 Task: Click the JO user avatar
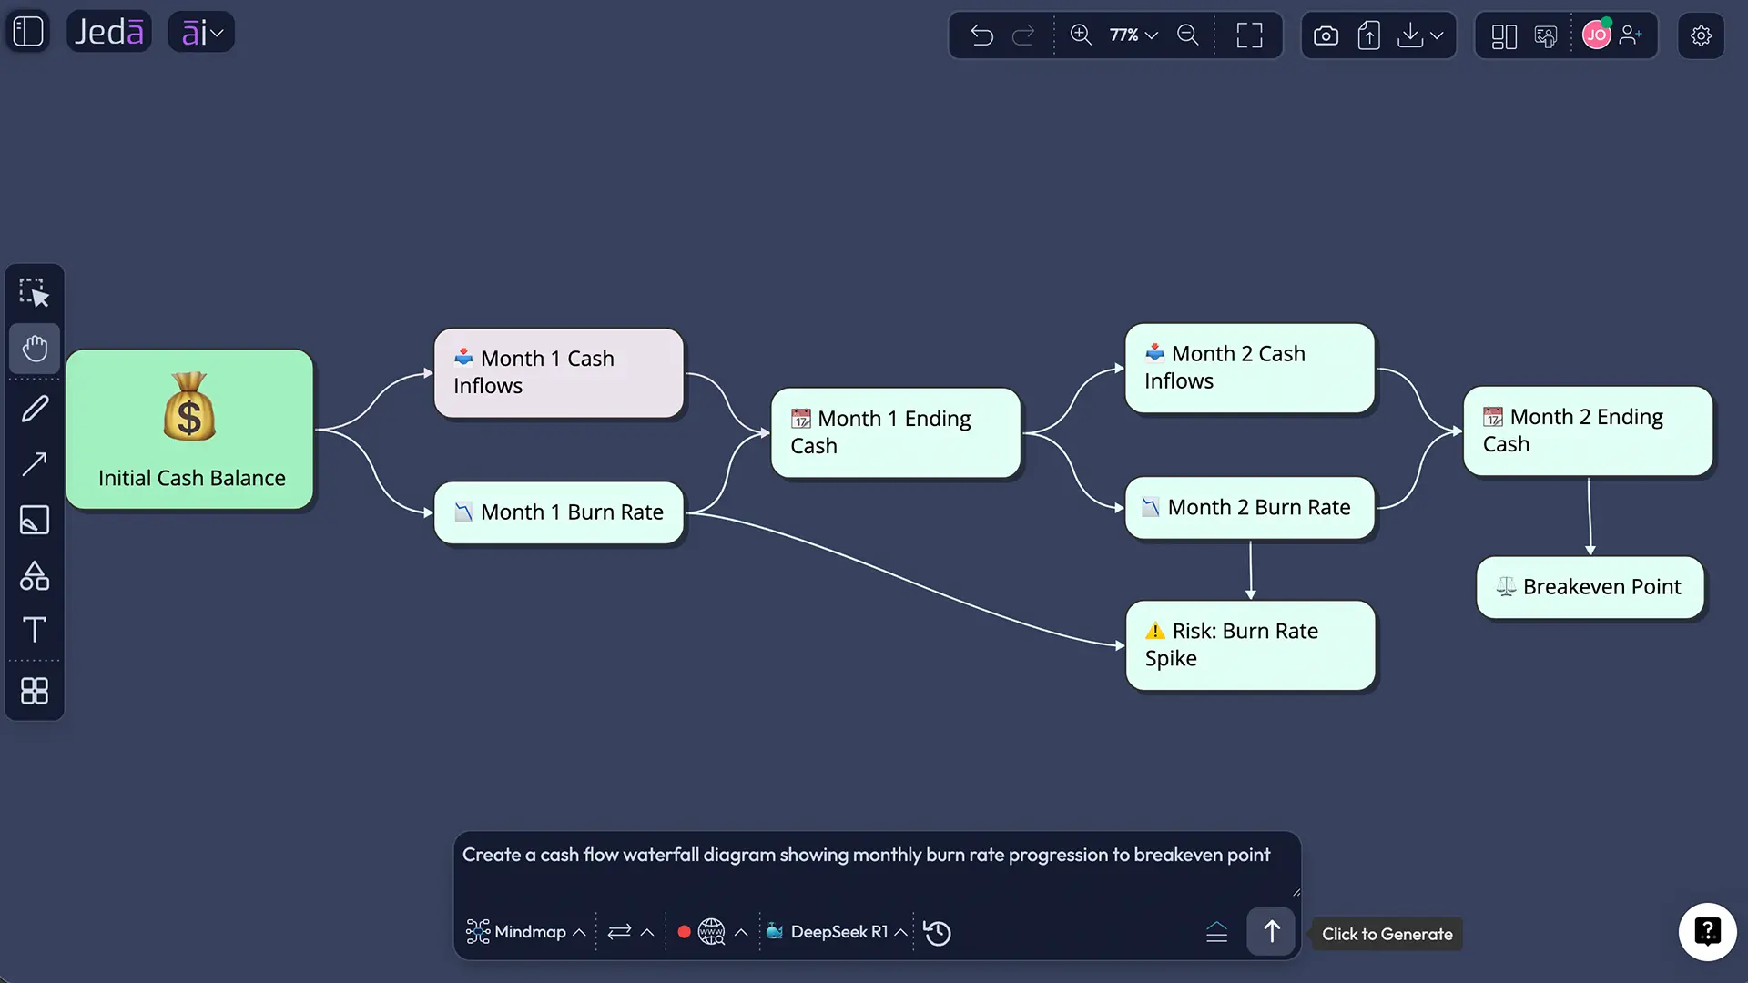[x=1597, y=35]
